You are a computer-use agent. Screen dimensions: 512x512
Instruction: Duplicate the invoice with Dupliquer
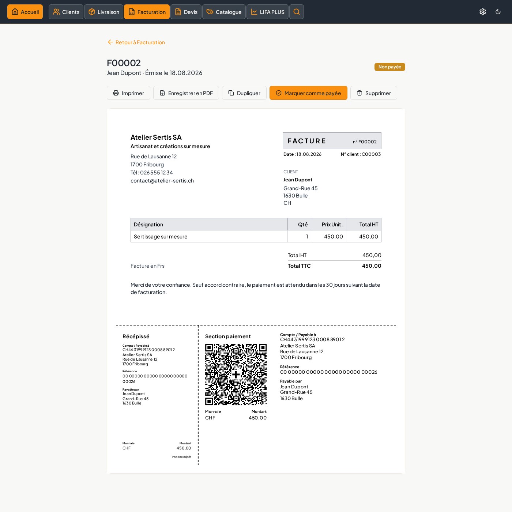(244, 93)
